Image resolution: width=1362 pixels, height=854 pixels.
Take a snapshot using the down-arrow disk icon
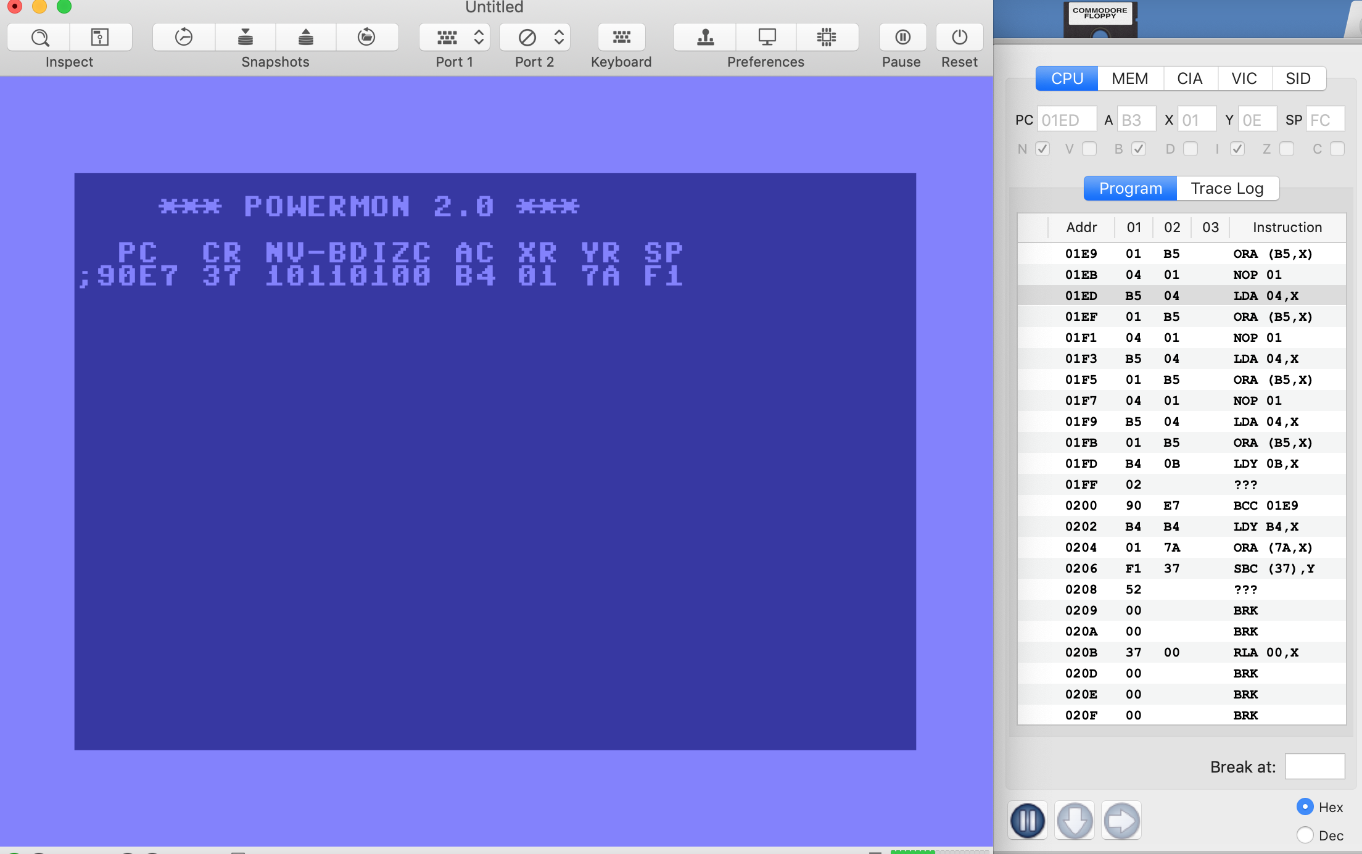245,37
